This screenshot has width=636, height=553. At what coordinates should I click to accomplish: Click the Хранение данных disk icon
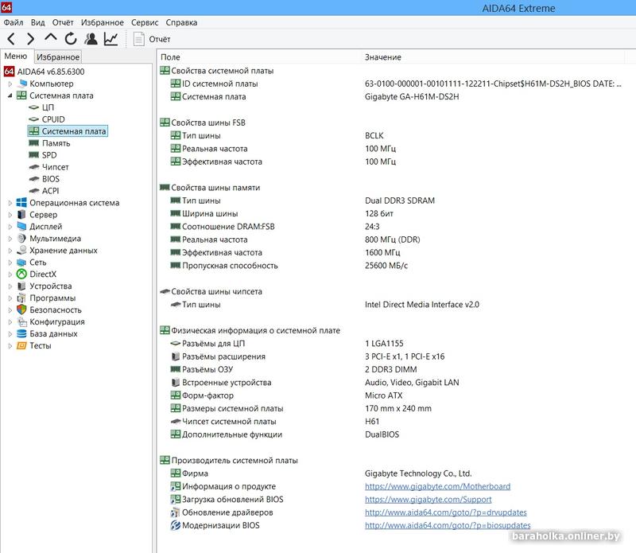pyautogui.click(x=21, y=250)
